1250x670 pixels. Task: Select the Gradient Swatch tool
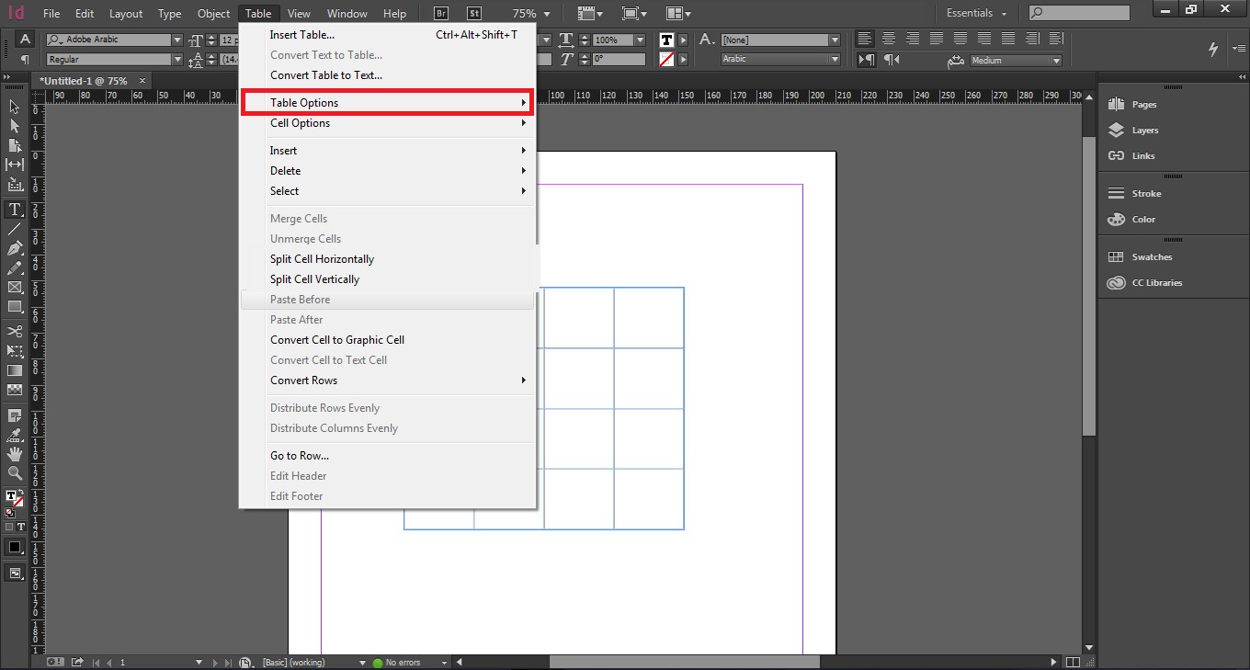(x=14, y=370)
